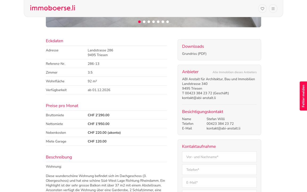Download the Grundriss (PDF)
Viewport: 307px width, 192px height.
pyautogui.click(x=194, y=54)
